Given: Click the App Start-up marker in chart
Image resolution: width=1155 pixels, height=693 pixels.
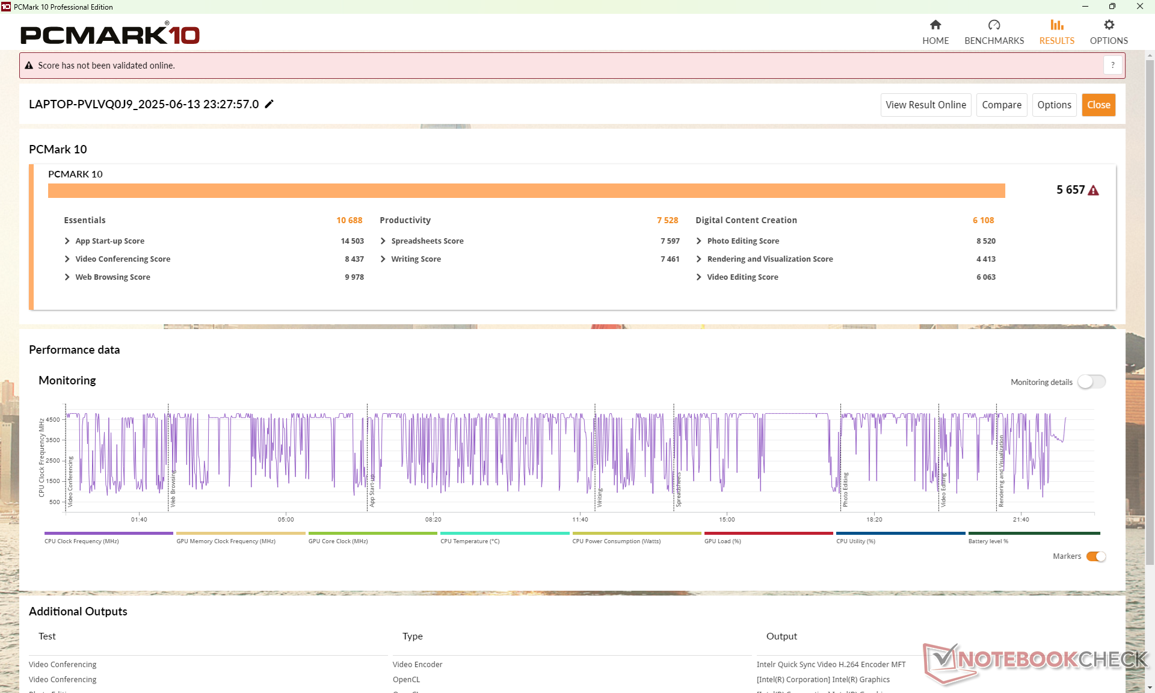Looking at the screenshot, I should coord(372,490).
